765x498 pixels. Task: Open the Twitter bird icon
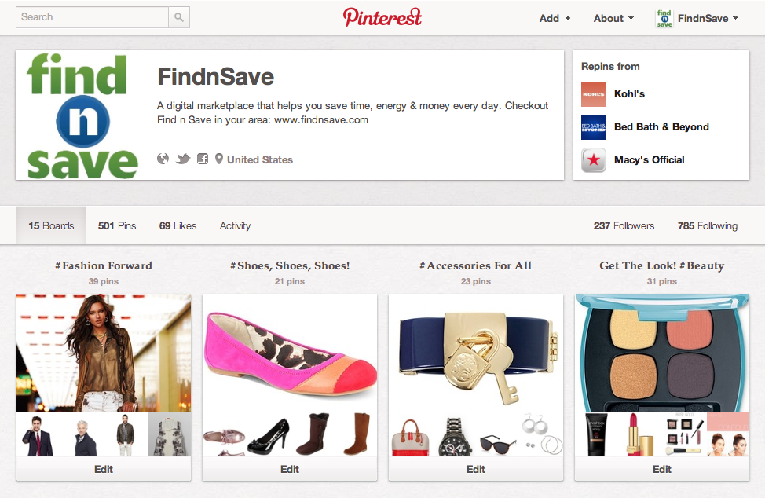[183, 159]
